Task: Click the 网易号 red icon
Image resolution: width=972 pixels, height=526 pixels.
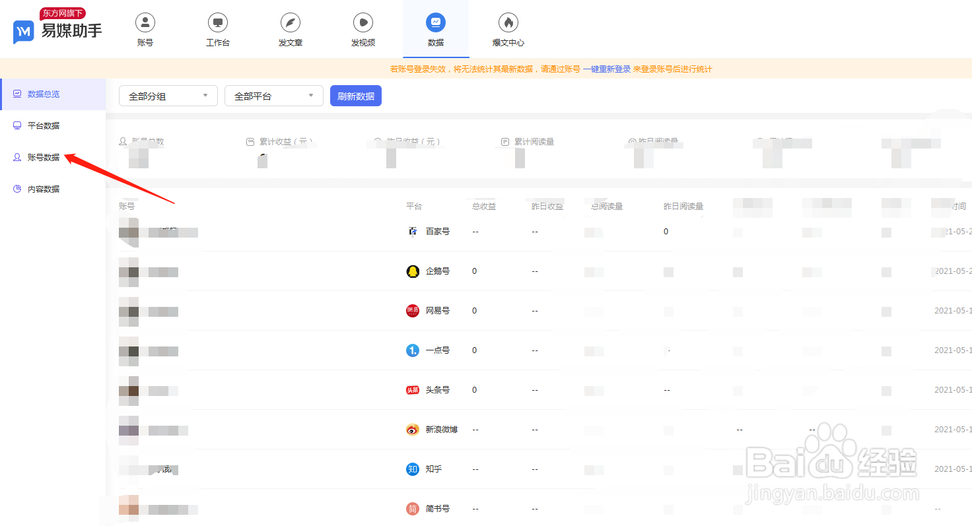Action: [413, 311]
